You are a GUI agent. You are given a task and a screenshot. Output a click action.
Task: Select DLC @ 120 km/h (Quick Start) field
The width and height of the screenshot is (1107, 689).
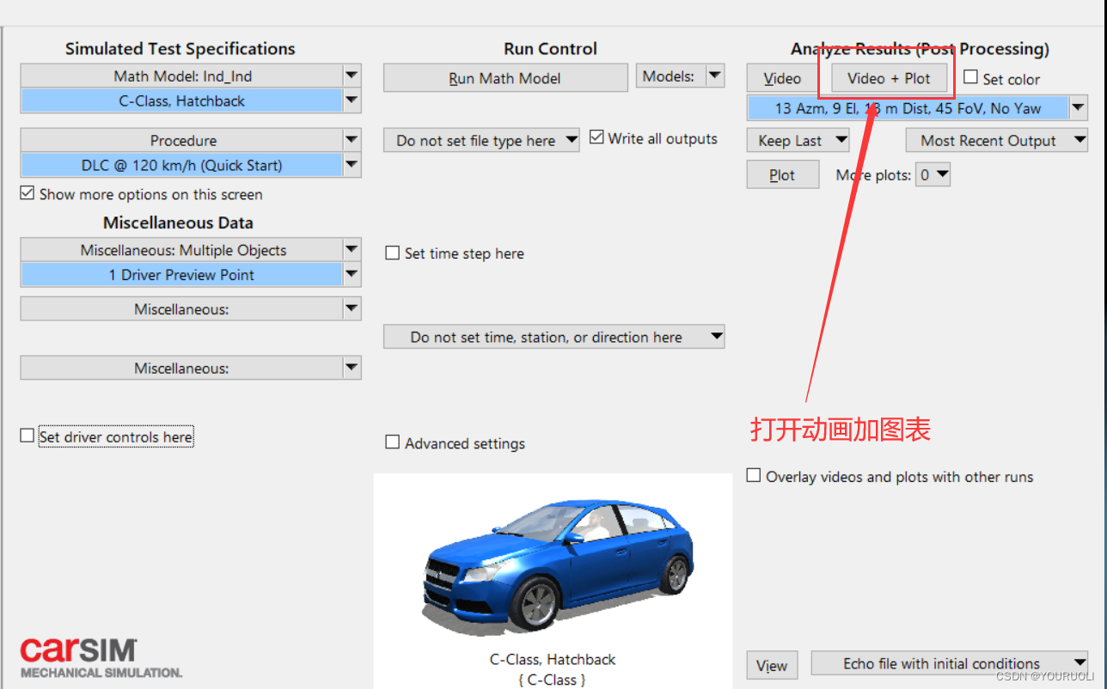point(181,165)
